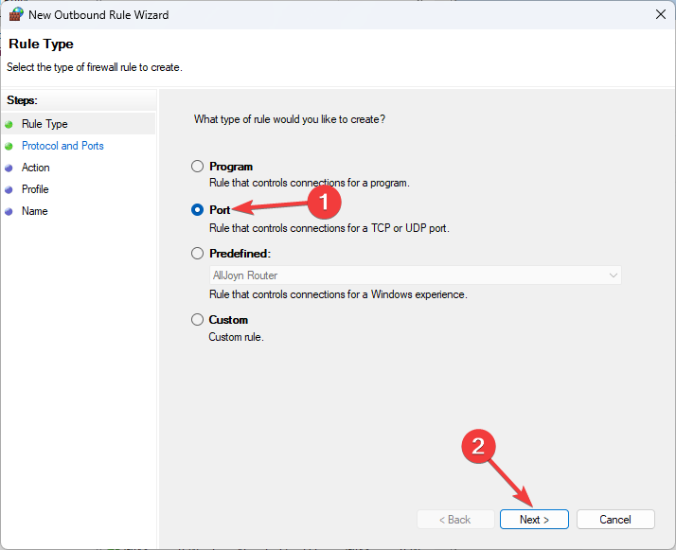Screen dimensions: 676x550
Task: Select the Name step in sidebar
Action: point(34,211)
